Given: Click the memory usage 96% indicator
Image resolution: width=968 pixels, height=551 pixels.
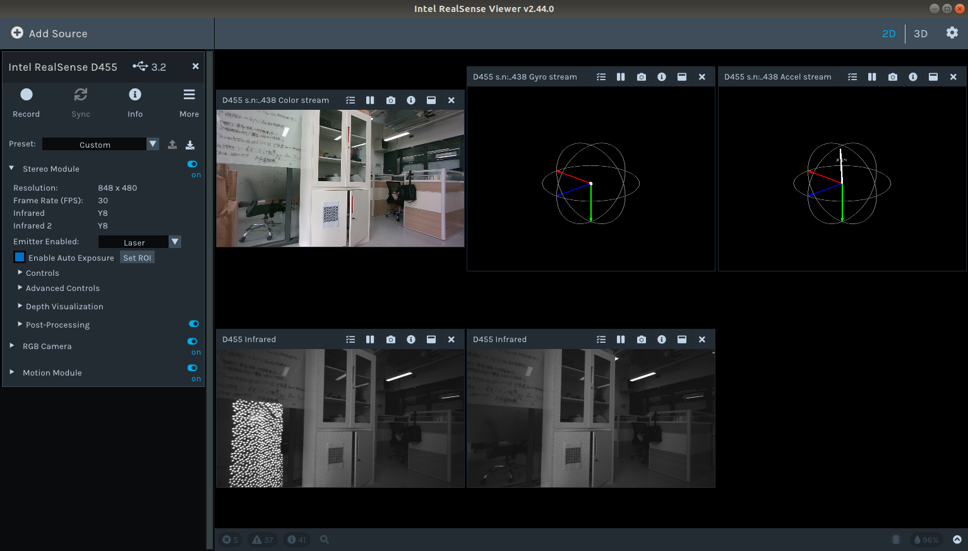Looking at the screenshot, I should click(926, 540).
